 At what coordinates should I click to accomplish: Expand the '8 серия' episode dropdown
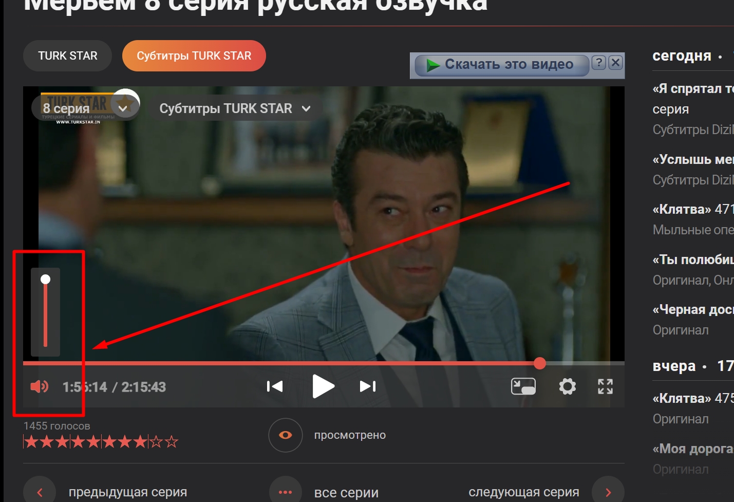click(x=85, y=108)
